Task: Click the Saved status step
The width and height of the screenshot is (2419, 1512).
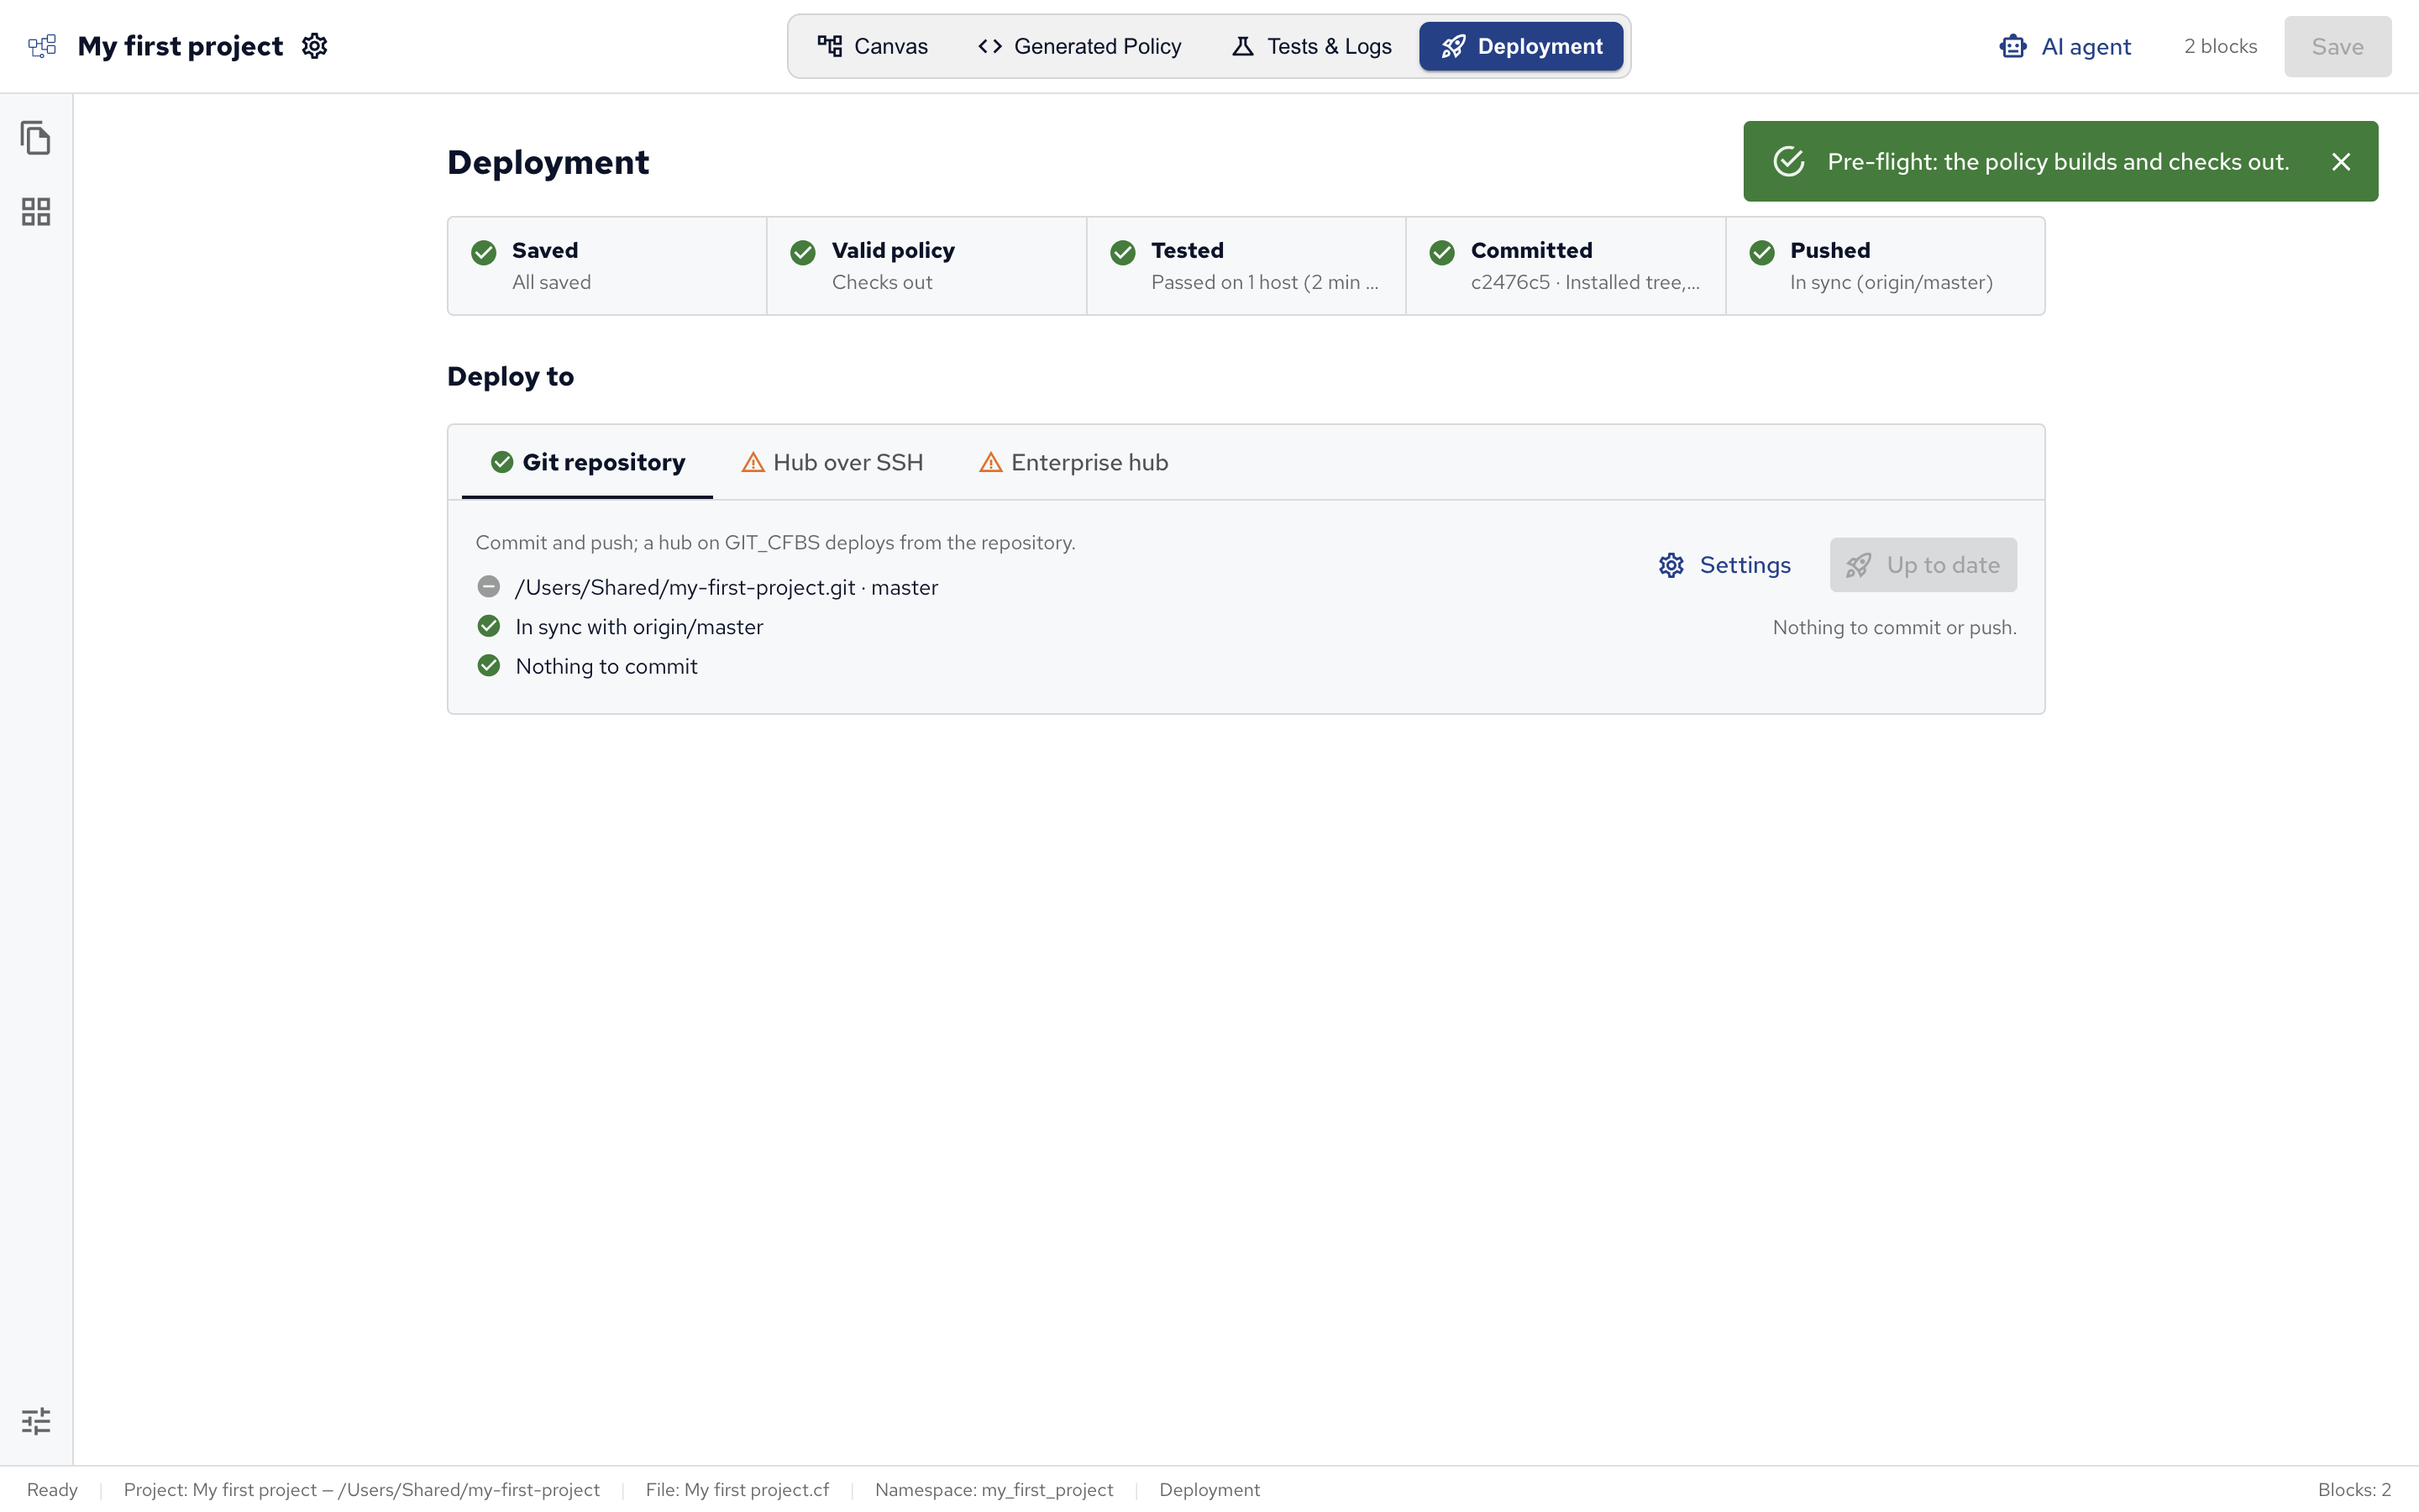Action: (608, 266)
